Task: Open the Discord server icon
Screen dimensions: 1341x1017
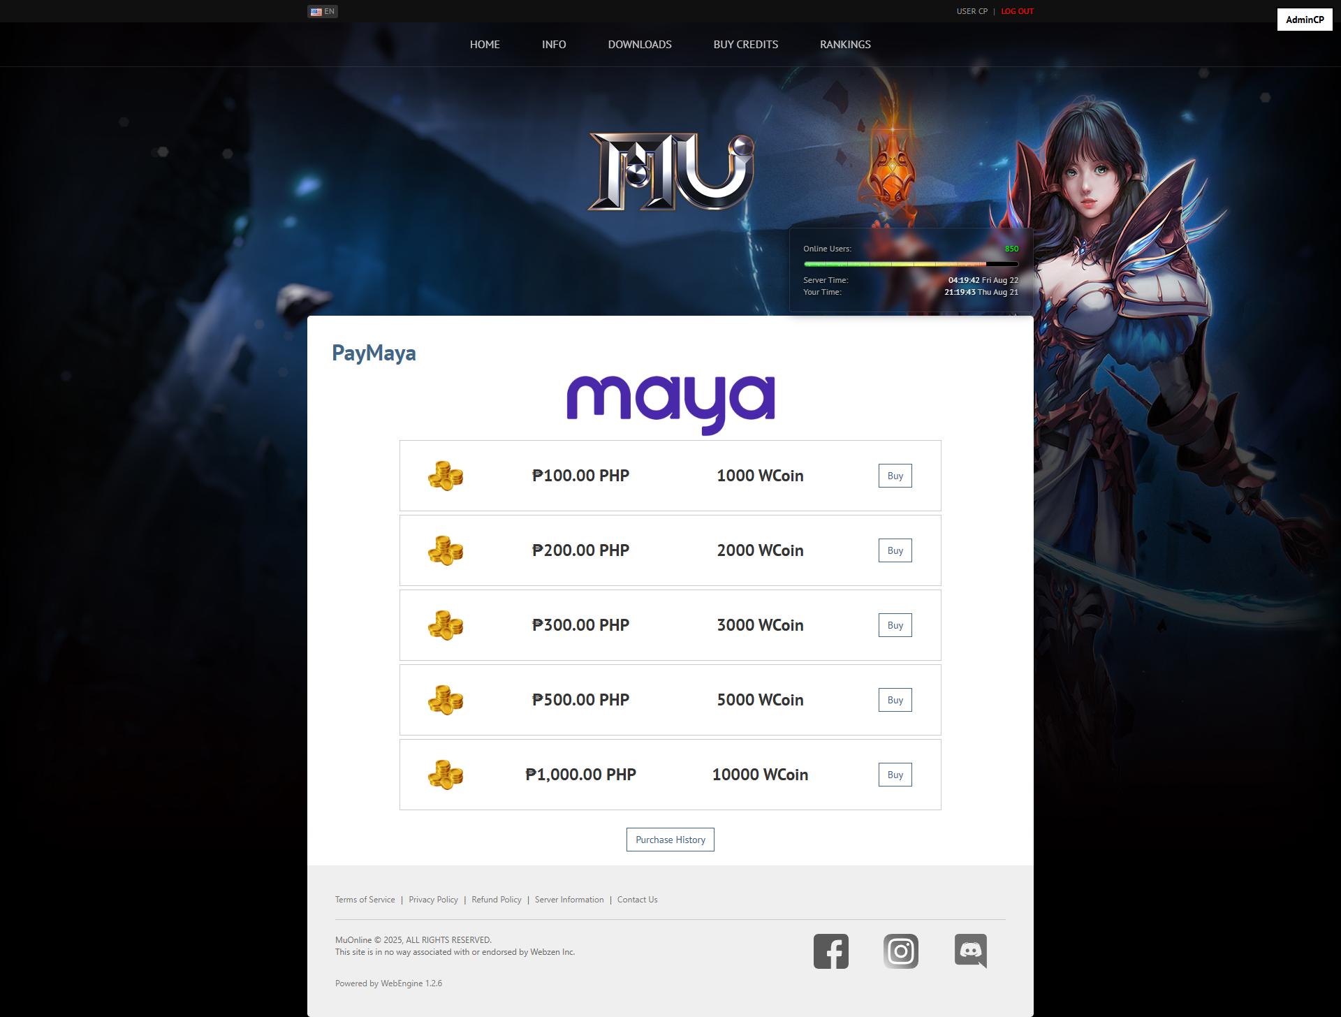Action: [971, 951]
